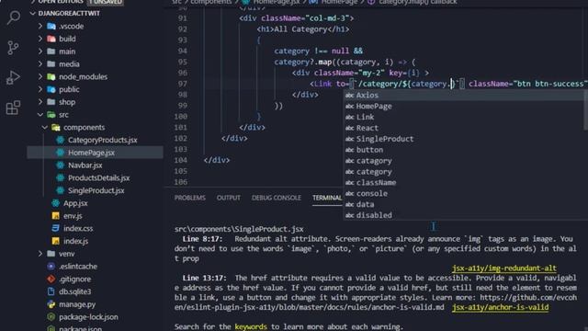Switch to the OUTPUT panel tab
Image resolution: width=588 pixels, height=331 pixels.
click(x=229, y=198)
